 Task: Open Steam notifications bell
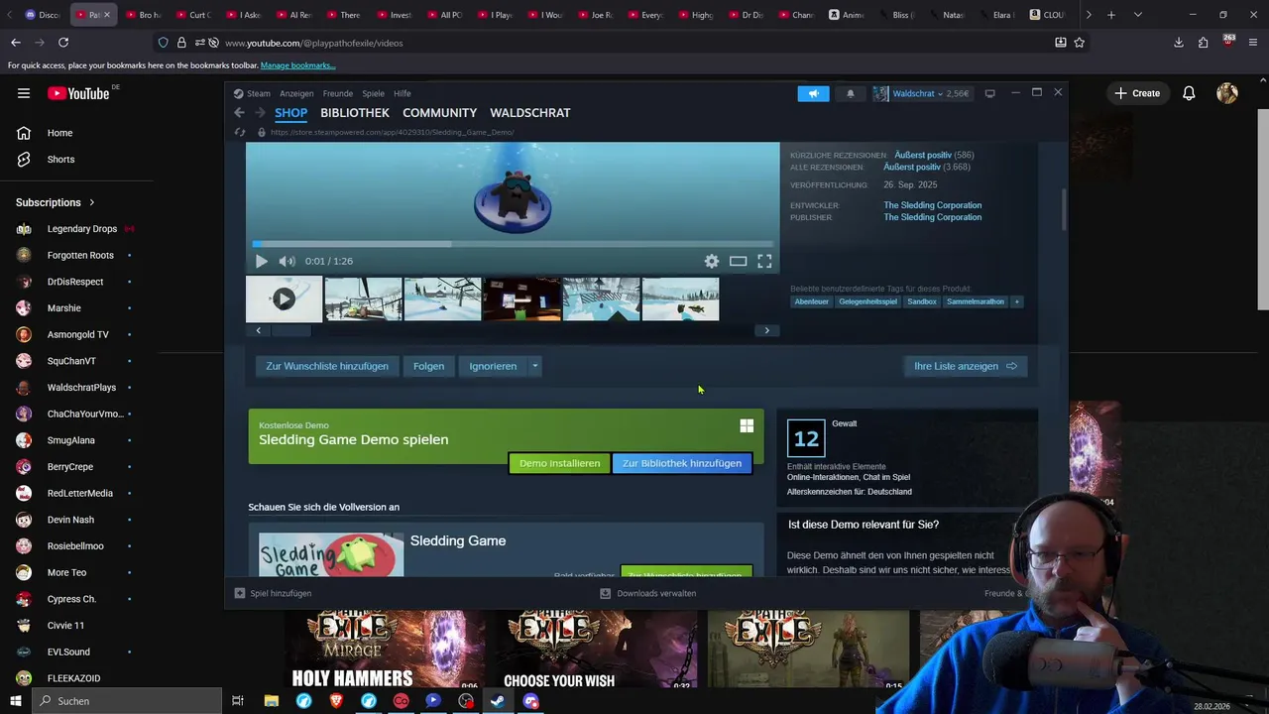[x=850, y=93]
